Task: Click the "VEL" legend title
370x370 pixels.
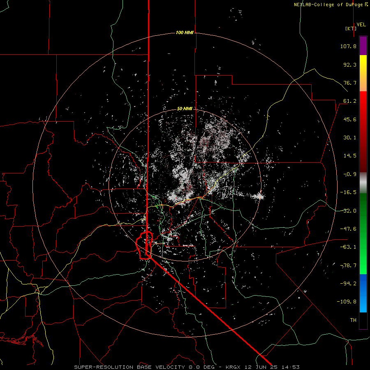Action: (x=361, y=25)
